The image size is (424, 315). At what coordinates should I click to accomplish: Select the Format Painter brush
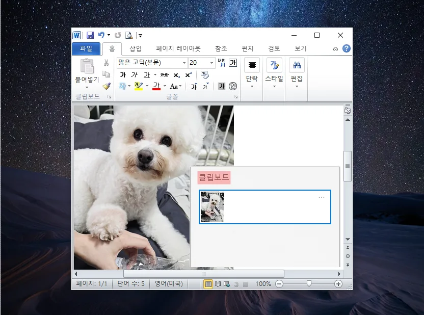tap(107, 86)
